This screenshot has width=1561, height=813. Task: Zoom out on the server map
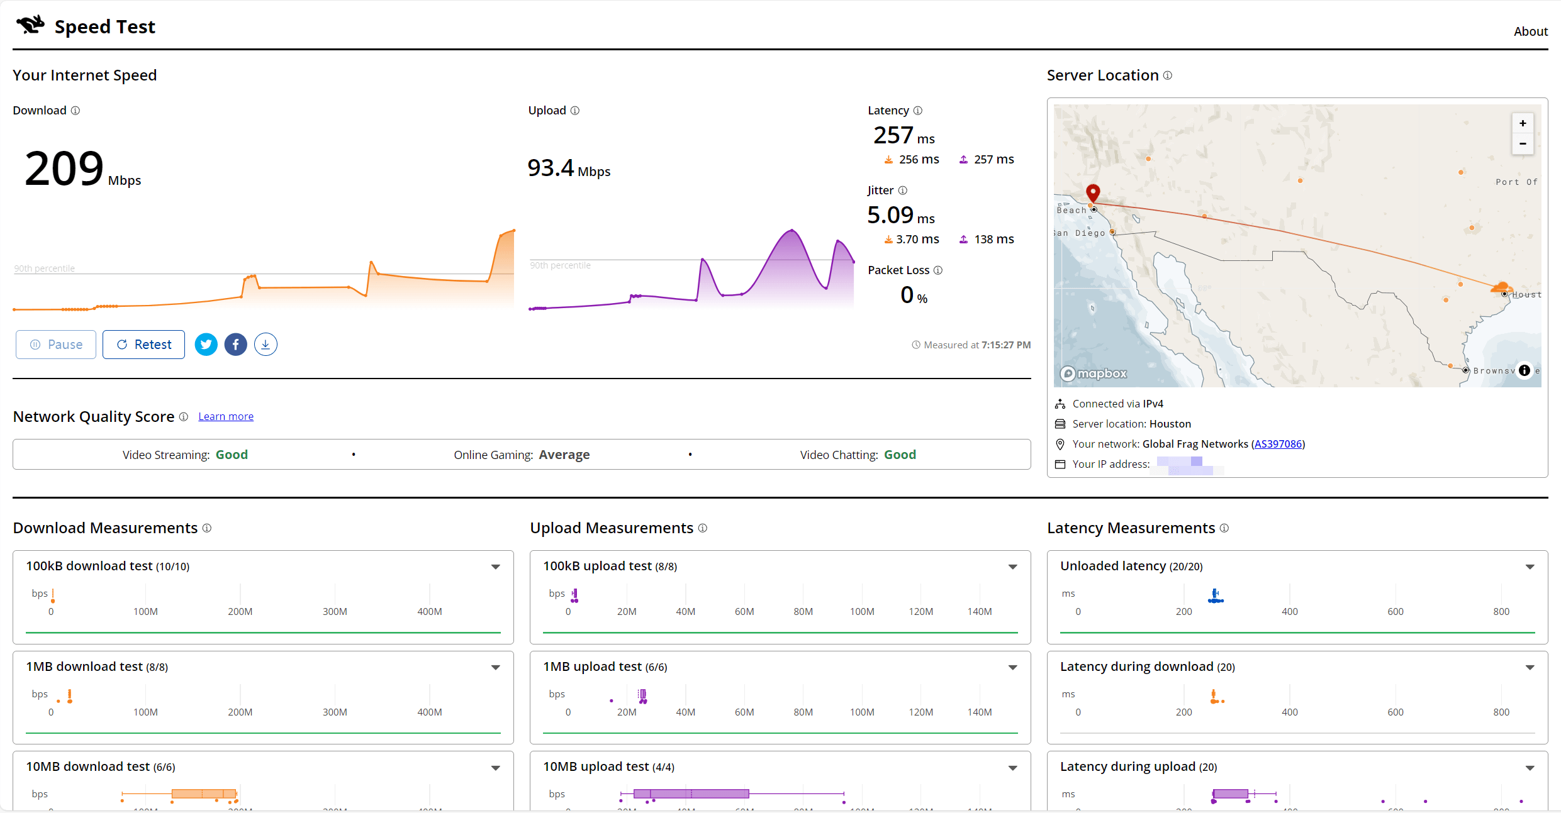point(1523,143)
